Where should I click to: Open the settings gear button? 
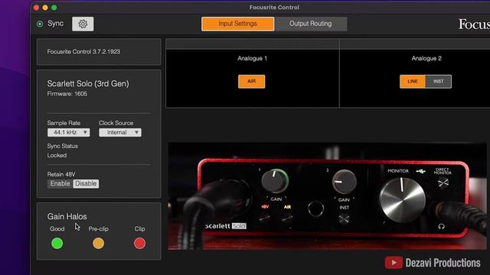pos(83,24)
